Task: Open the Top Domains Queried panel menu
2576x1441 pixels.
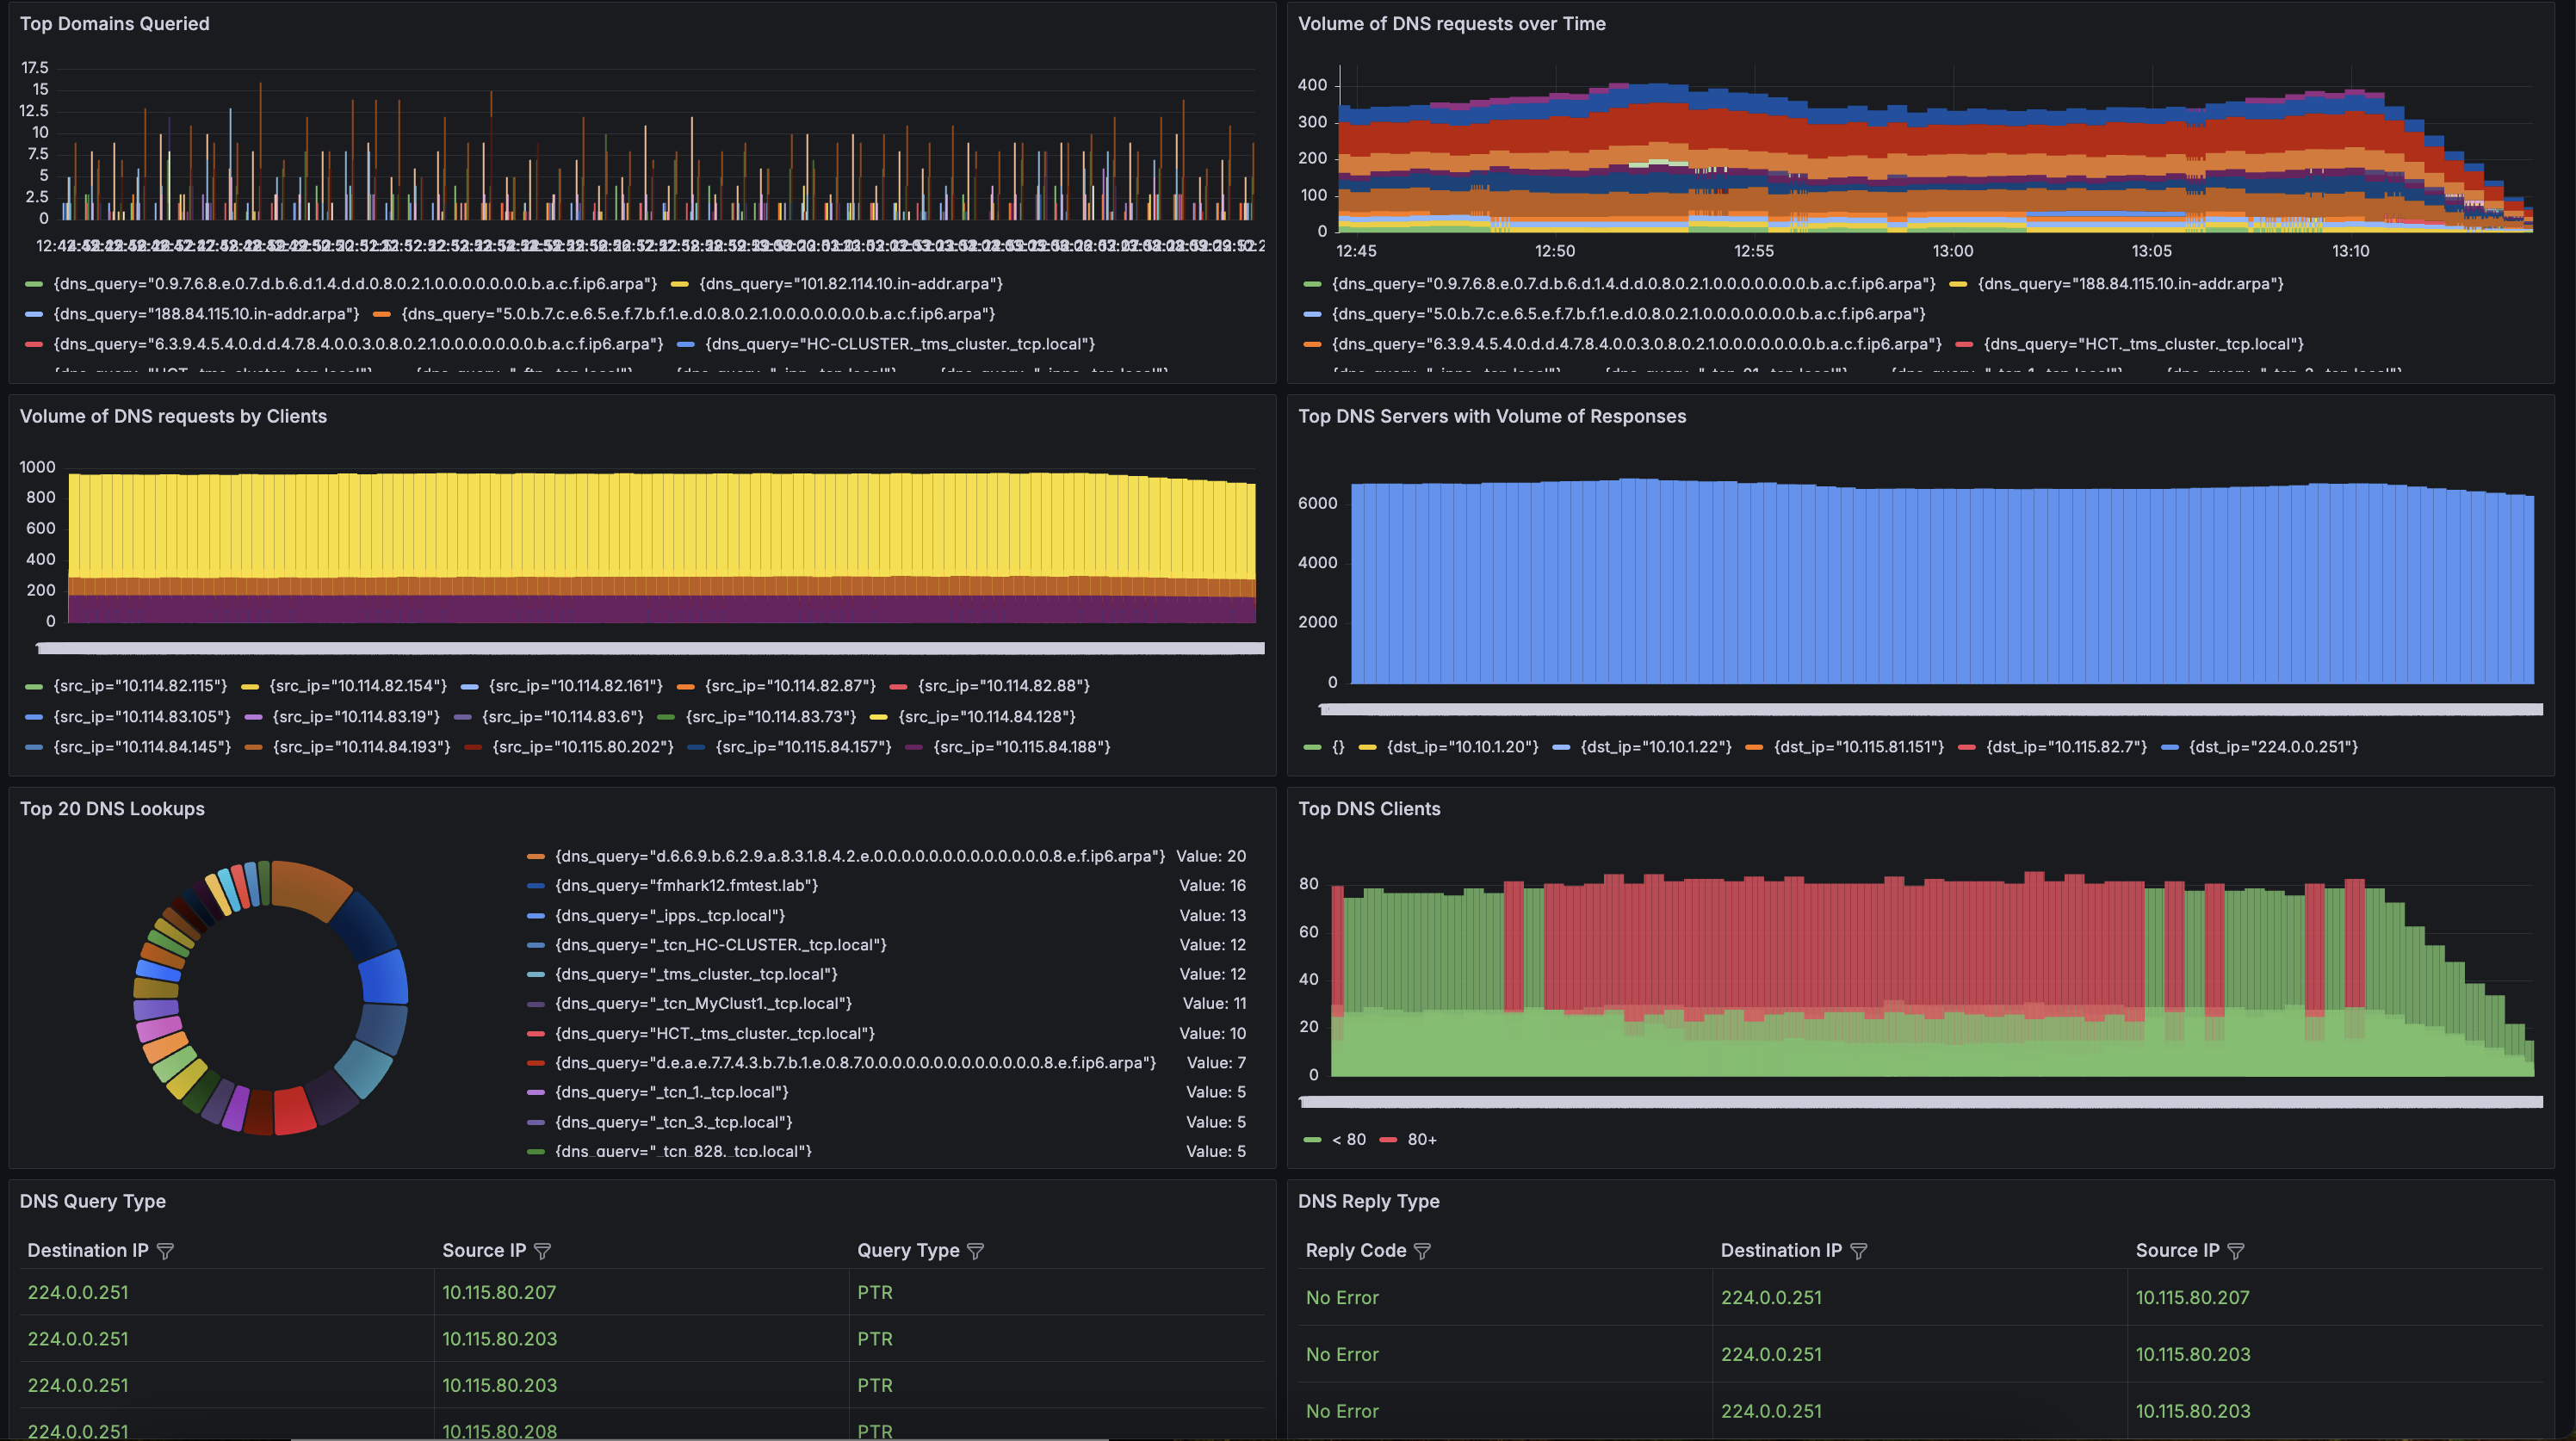Action: pyautogui.click(x=115, y=24)
